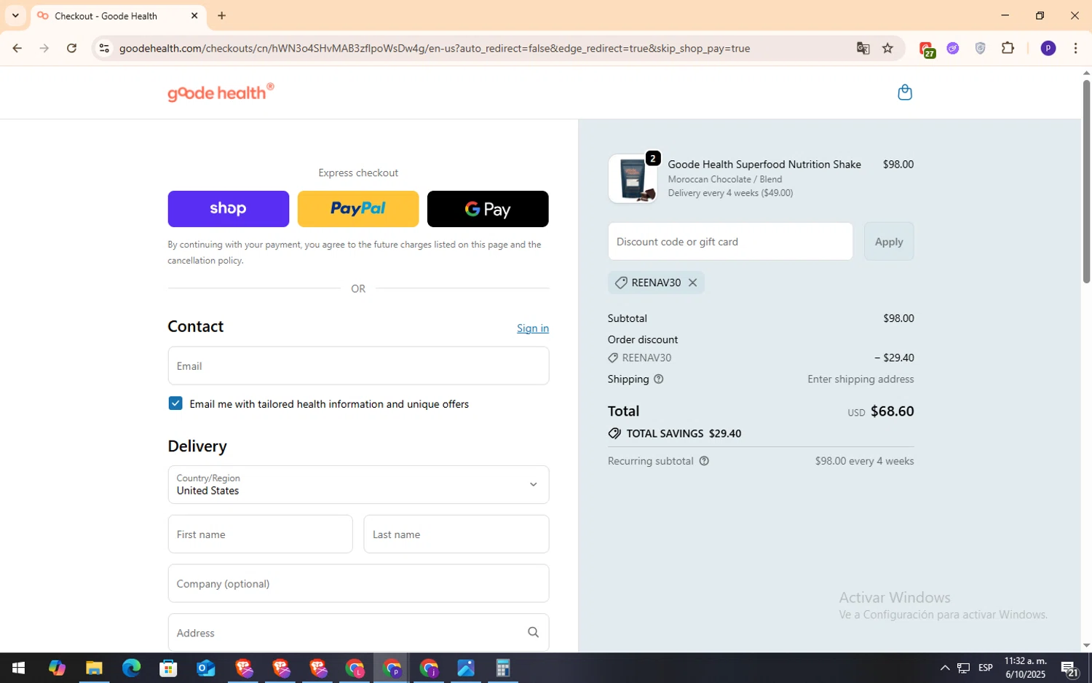Open Microsoft Store from the taskbar
1092x683 pixels.
tap(168, 668)
